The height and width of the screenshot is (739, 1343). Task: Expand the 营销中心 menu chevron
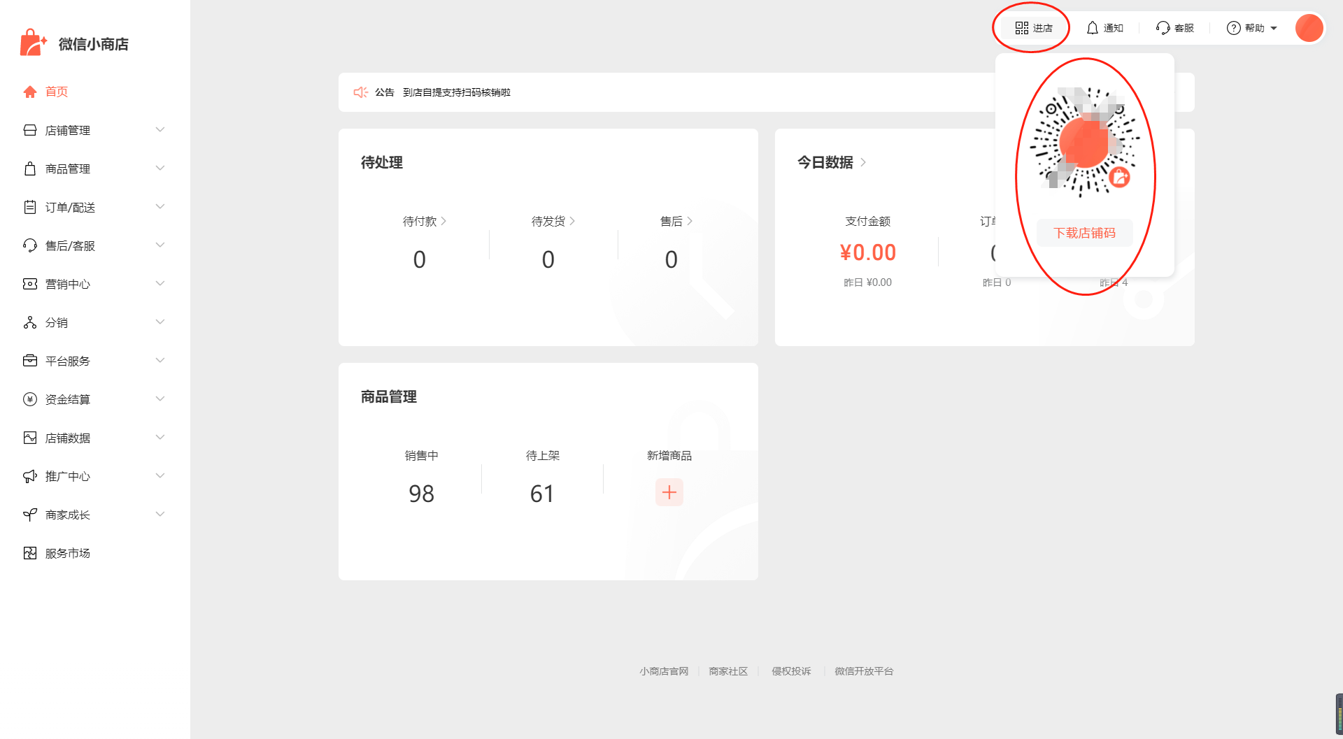click(x=160, y=284)
